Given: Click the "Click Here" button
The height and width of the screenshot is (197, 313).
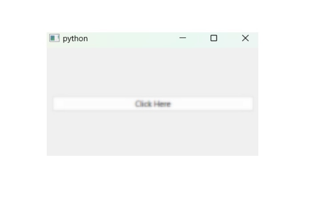Looking at the screenshot, I should [153, 104].
